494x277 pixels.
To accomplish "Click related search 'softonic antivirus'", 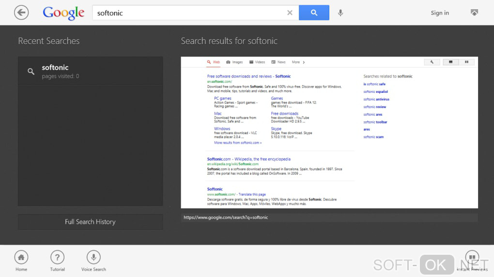I will coord(376,100).
